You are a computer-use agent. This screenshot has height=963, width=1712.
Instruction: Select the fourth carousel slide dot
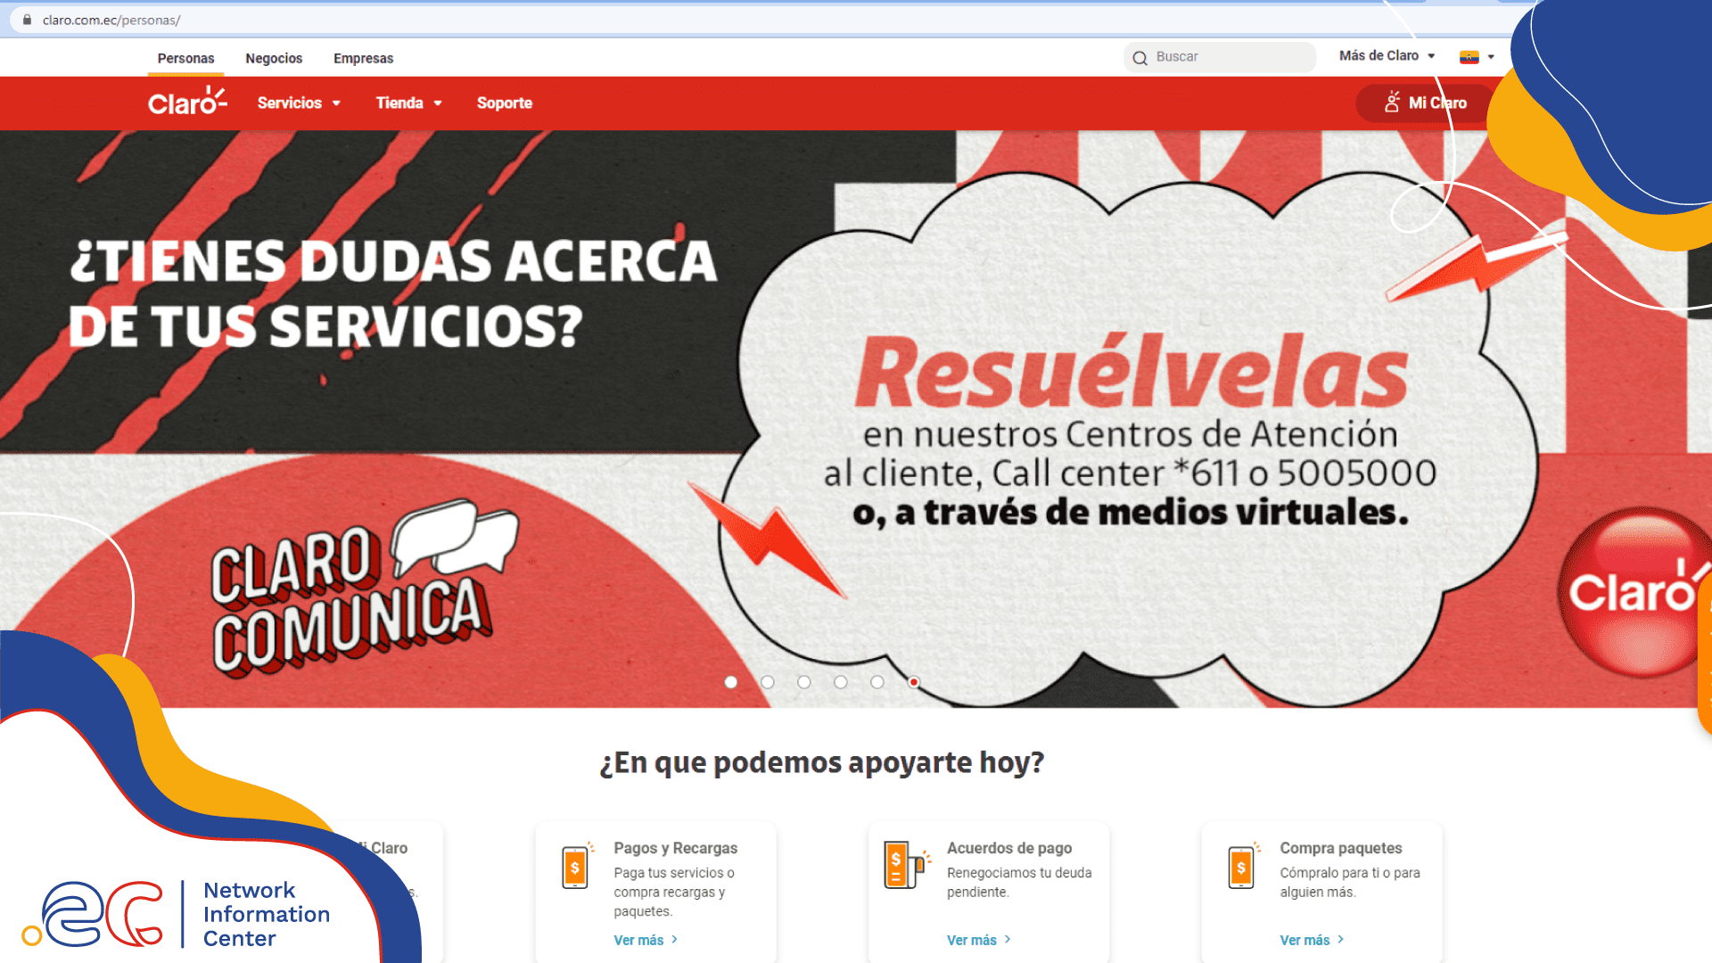click(841, 682)
